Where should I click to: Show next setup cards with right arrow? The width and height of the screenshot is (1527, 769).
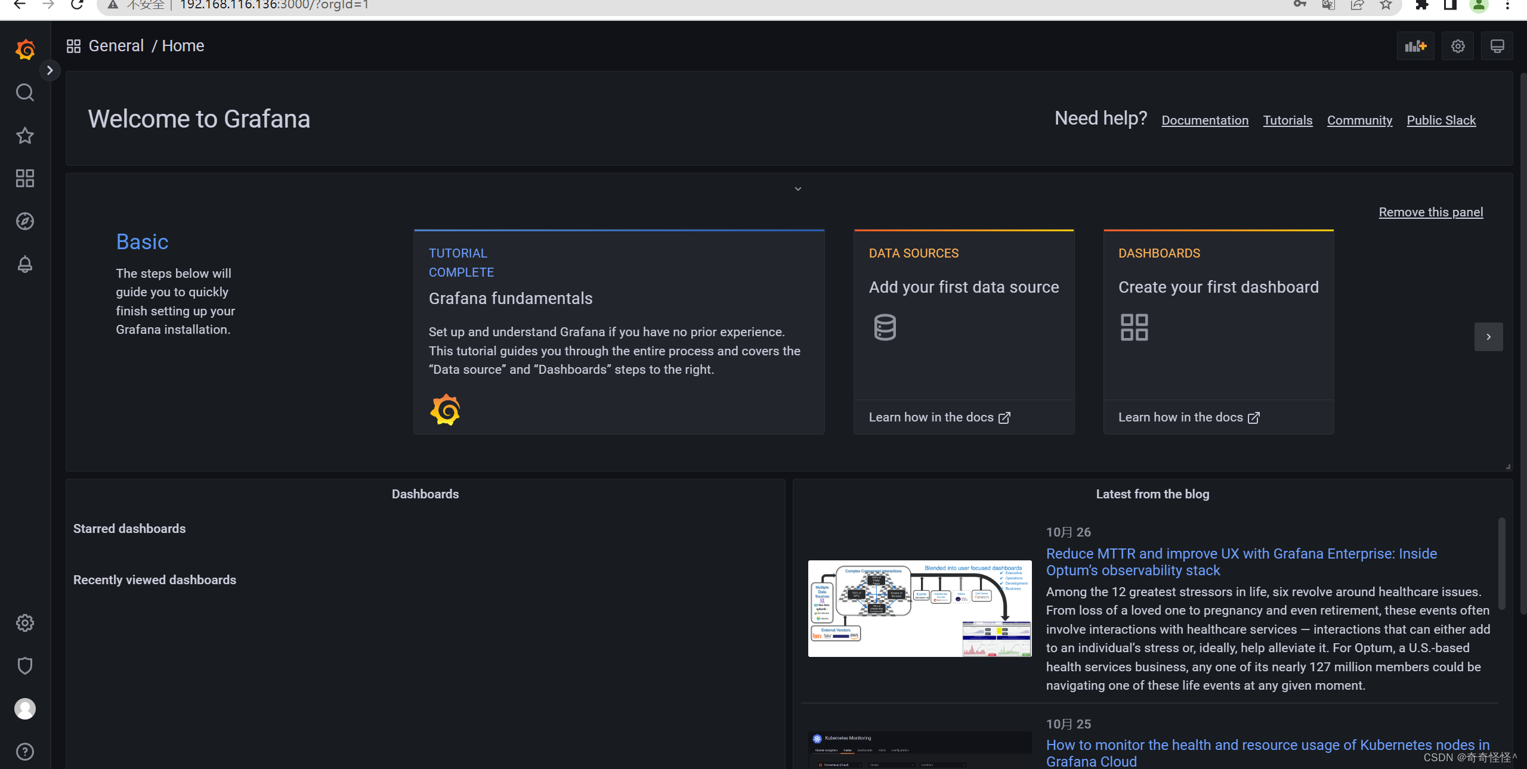point(1488,337)
